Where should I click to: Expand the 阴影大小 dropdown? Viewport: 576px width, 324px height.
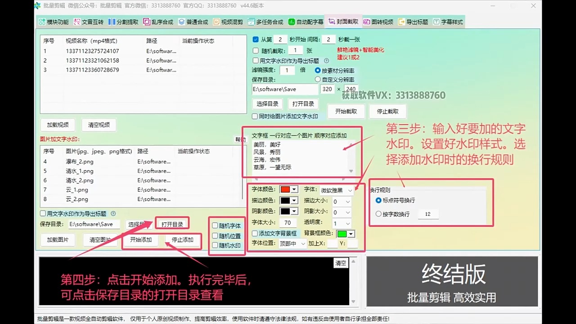point(341,212)
